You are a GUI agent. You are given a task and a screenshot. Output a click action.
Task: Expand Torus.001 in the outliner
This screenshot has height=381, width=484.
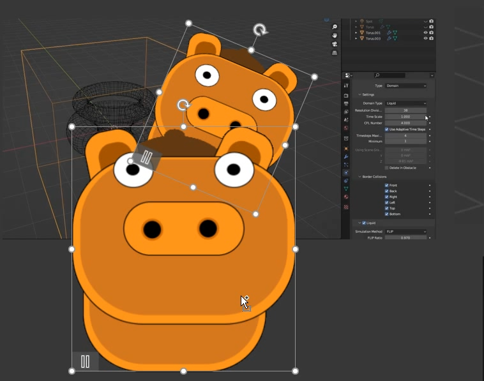[356, 33]
